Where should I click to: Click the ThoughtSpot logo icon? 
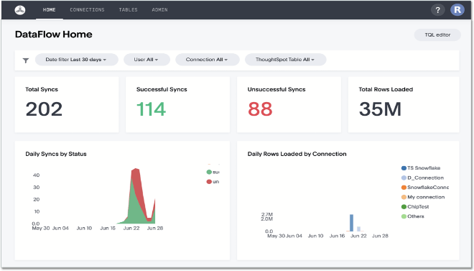click(x=20, y=10)
